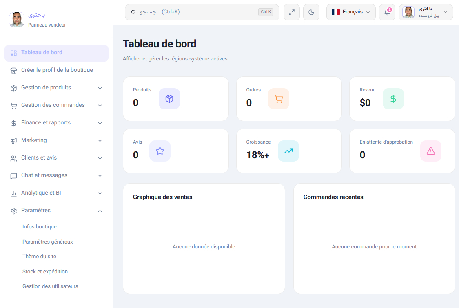Viewport: 459px width, 308px height.
Task: Click Aucune donnée disponible text
Action: coord(204,246)
